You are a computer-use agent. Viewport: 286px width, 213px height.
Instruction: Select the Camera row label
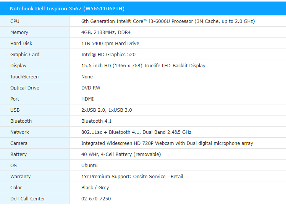(x=19, y=143)
